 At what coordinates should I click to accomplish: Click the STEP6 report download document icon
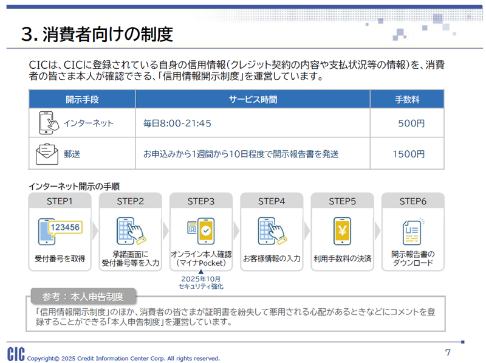point(412,231)
